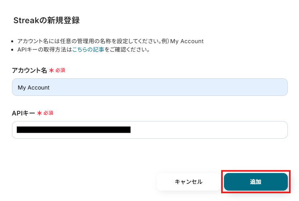Screen dimensions: 299x201
Task: Click the My Account text inside the field
Action: (34, 88)
